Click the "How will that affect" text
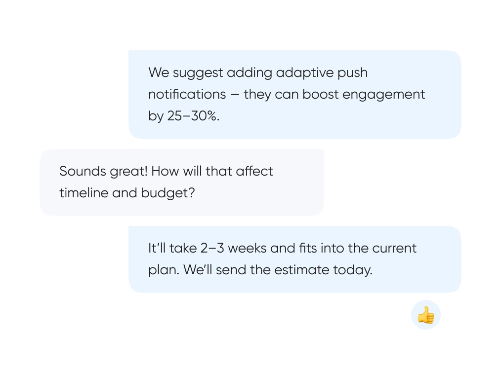This screenshot has width=501, height=365. [x=212, y=171]
